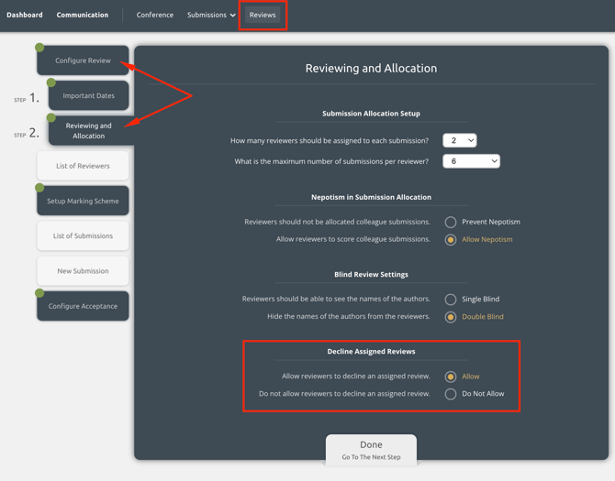The height and width of the screenshot is (481, 615).
Task: Click Done to go to next step
Action: click(371, 449)
